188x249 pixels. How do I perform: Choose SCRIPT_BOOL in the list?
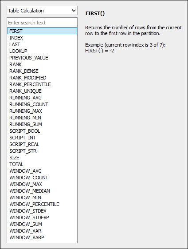(x=42, y=131)
